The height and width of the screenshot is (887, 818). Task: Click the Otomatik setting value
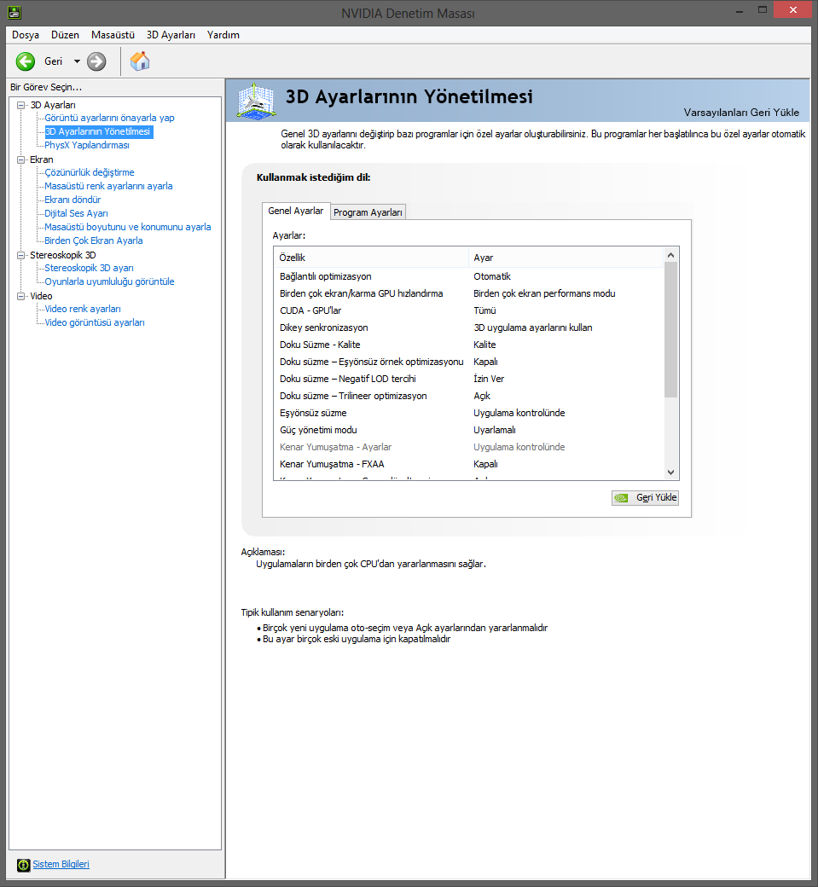pos(491,276)
